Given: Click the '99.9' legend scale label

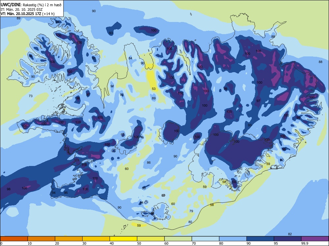Looking at the screenshot, I should (x=305, y=243).
